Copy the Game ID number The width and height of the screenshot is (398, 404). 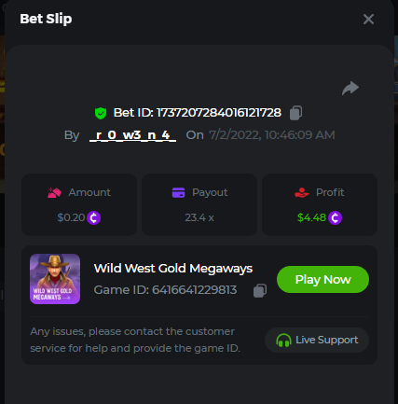tap(260, 290)
